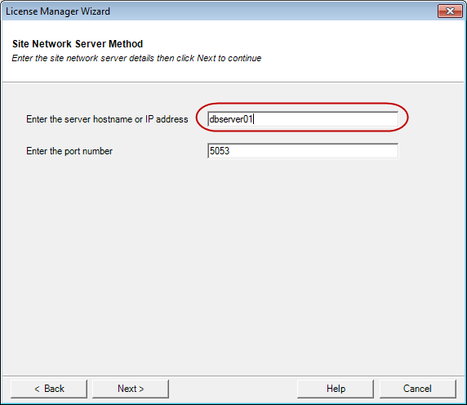Viewport: 467px width, 405px height.
Task: Open Help for this wizard page
Action: point(336,389)
